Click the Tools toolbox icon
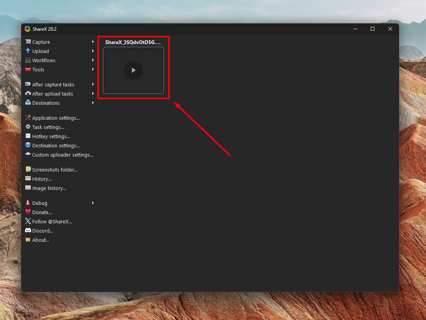 [x=28, y=69]
